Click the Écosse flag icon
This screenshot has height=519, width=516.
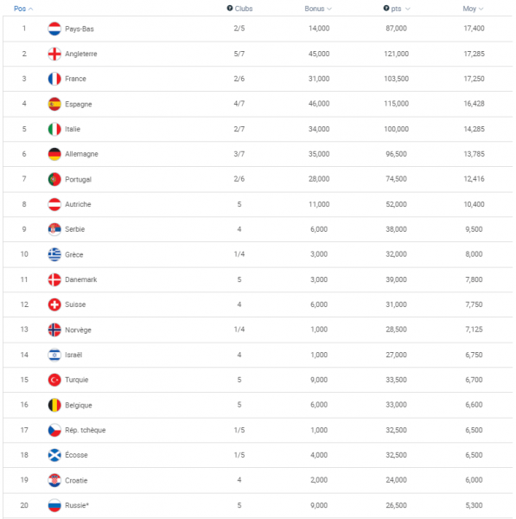click(x=54, y=455)
